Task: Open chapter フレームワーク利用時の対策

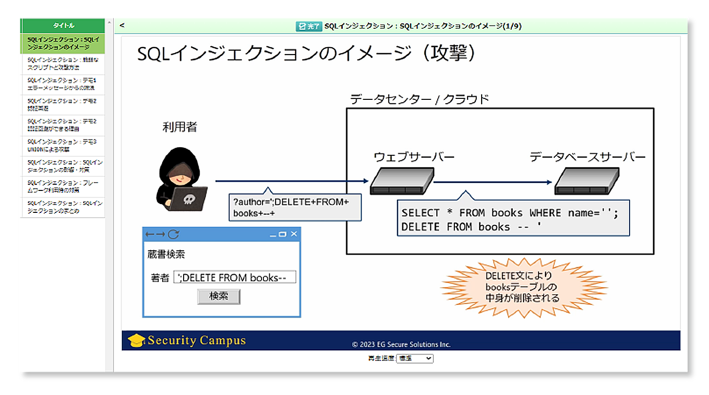Action: (x=62, y=187)
